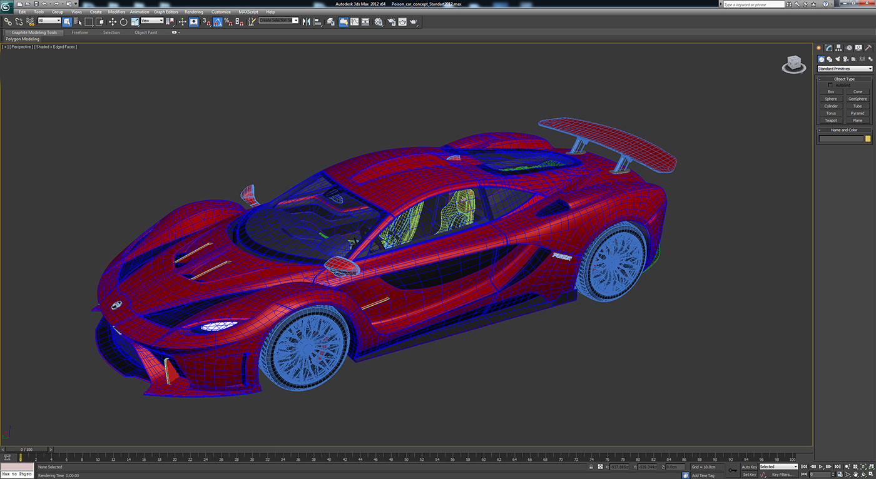Open the Hierarchy panel
Viewport: 876px width, 479px height.
[838, 48]
